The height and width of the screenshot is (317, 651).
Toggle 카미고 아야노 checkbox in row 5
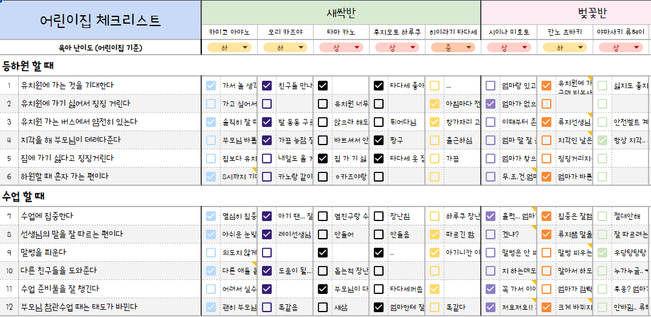[x=211, y=158]
